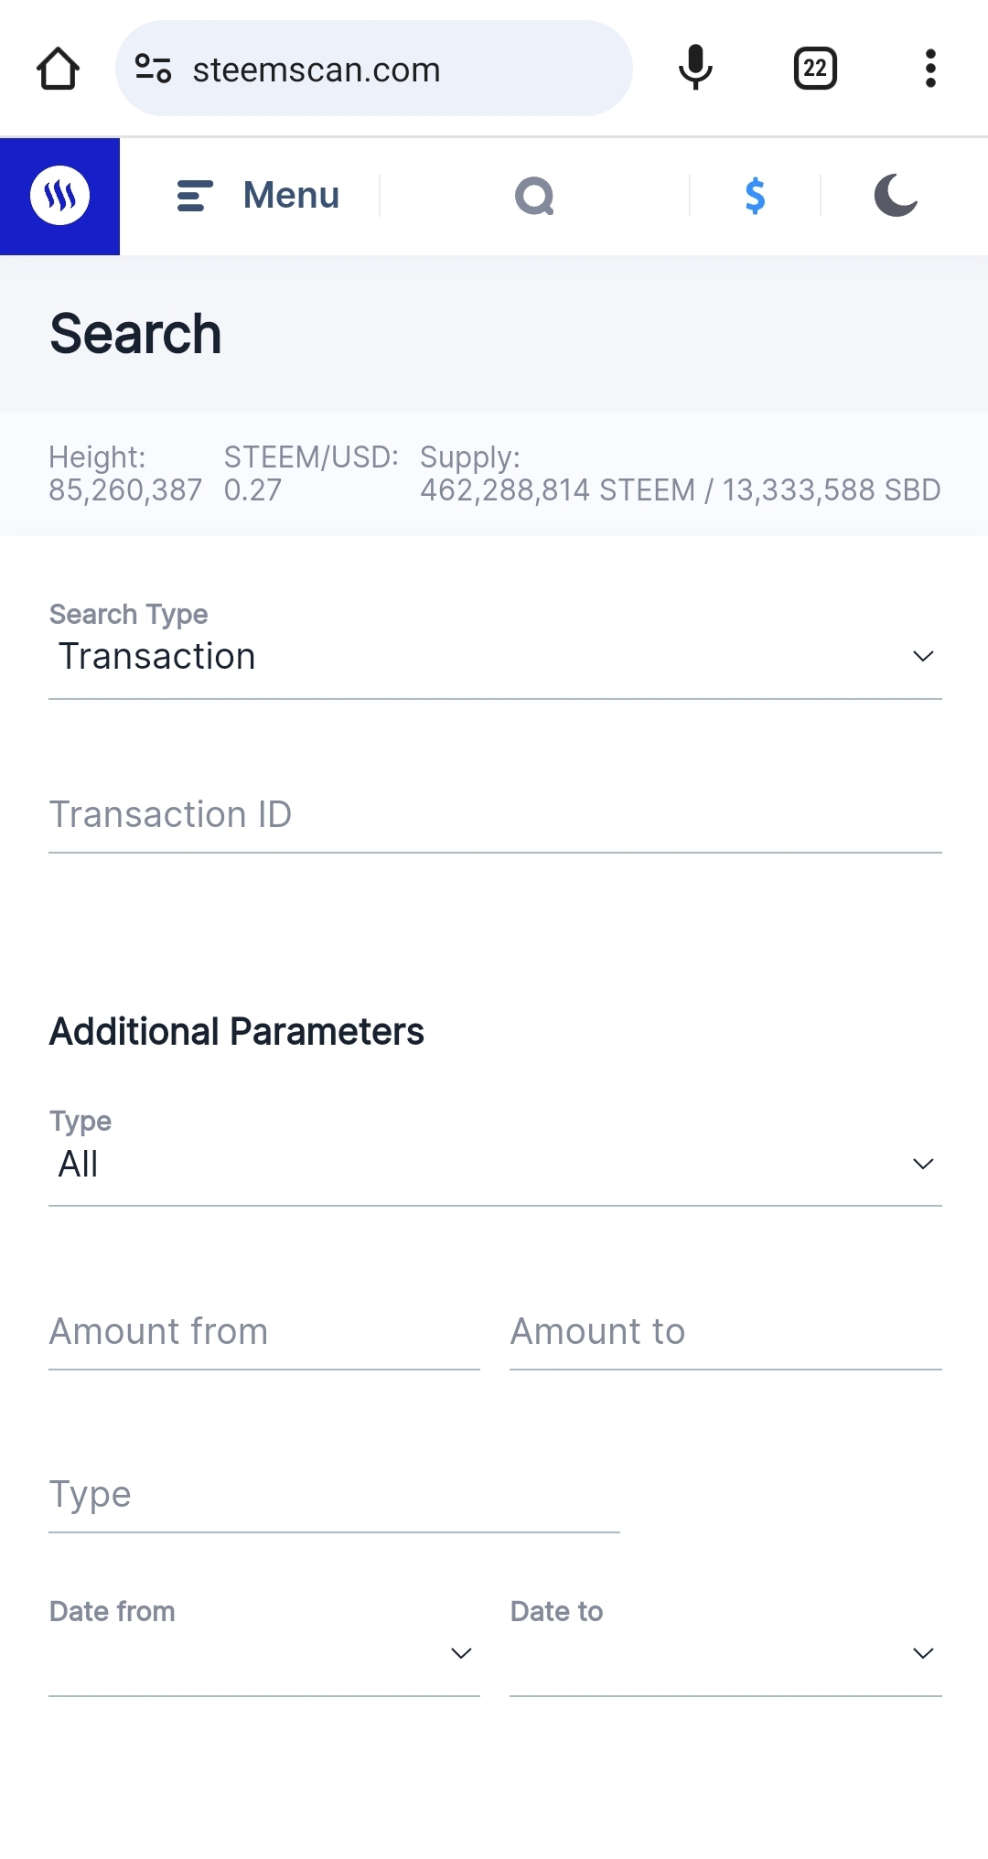
Task: Click the Menu text label
Action: 291,196
